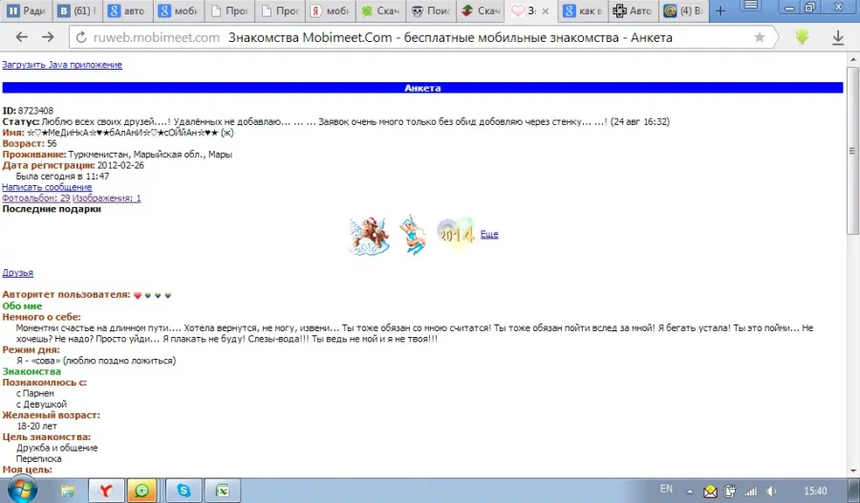Open the browser downloads icon
The width and height of the screenshot is (860, 503).
pyautogui.click(x=837, y=37)
